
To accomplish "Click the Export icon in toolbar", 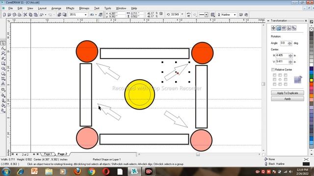I will coord(64,15).
